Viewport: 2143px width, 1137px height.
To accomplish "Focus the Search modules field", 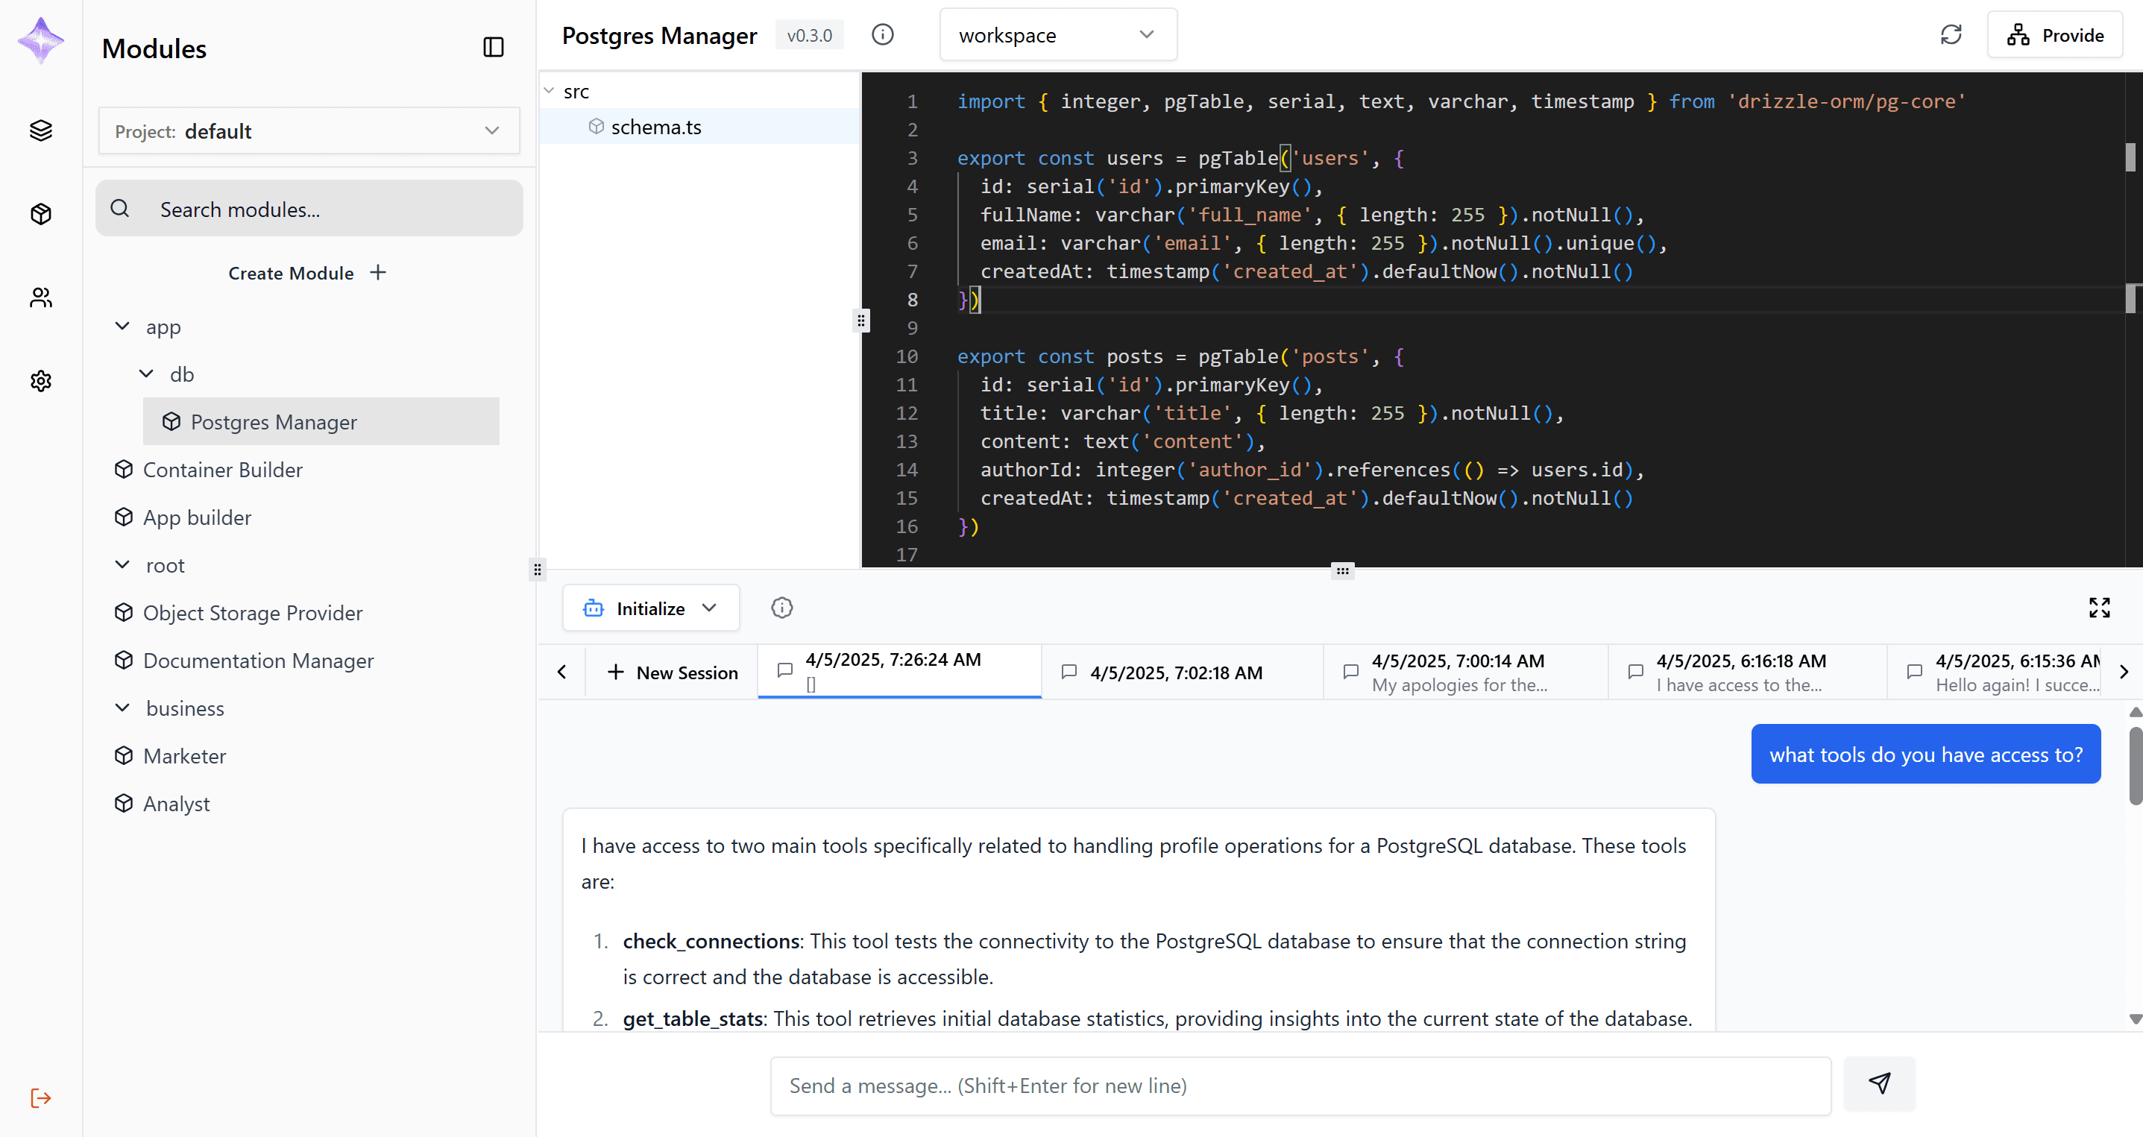I will click(309, 209).
